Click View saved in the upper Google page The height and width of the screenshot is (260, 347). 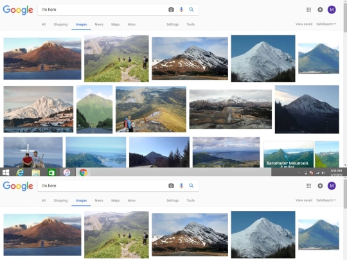coord(304,24)
